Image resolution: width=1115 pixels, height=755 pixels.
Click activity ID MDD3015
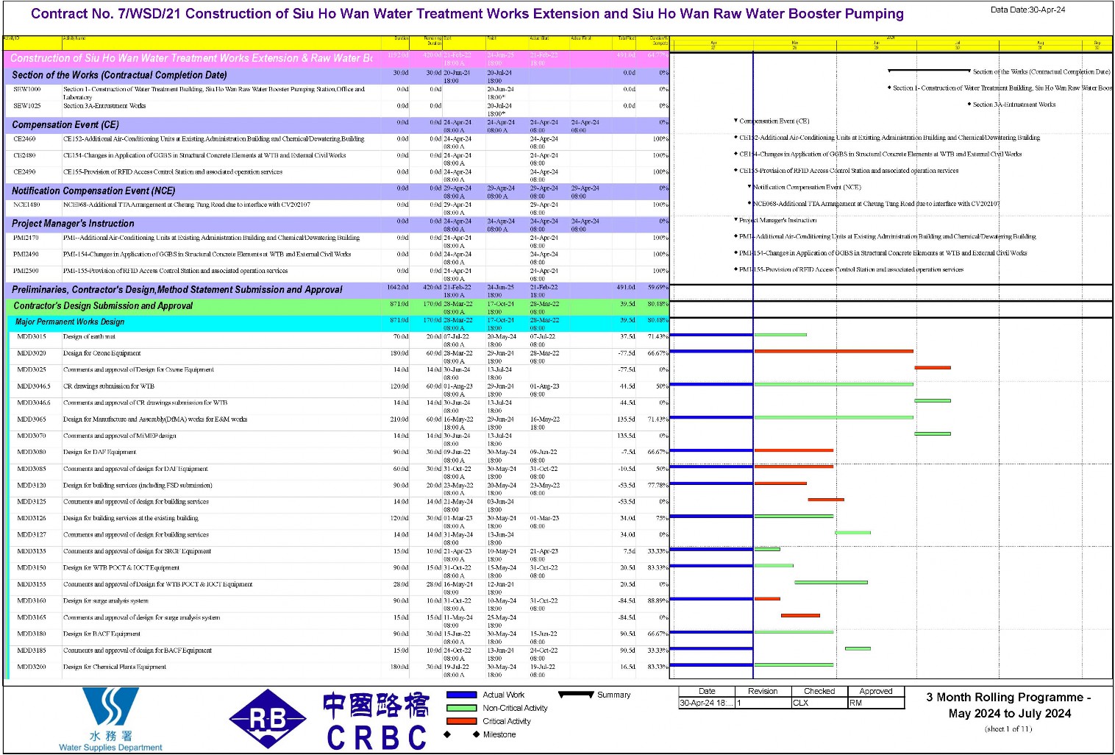click(x=32, y=337)
